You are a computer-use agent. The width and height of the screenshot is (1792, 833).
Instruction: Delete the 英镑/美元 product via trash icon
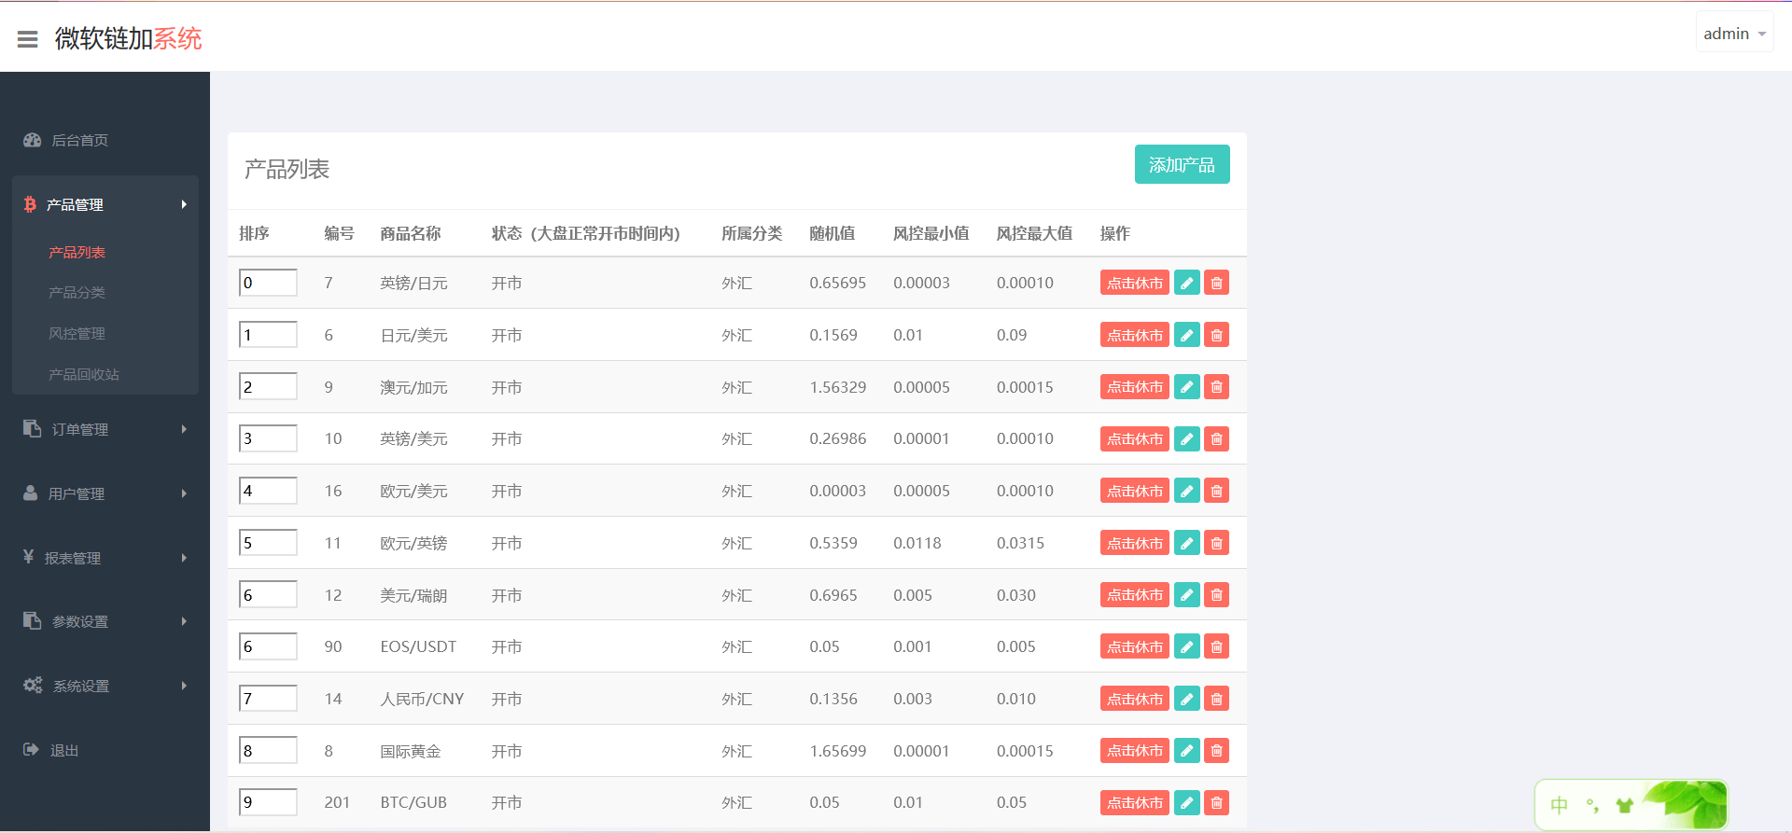click(1216, 438)
